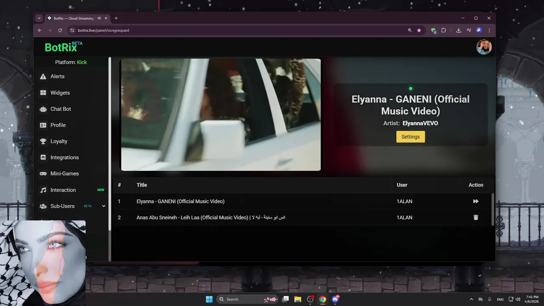This screenshot has width=544, height=306.
Task: Mute the BotRix tab audio
Action: point(99,18)
